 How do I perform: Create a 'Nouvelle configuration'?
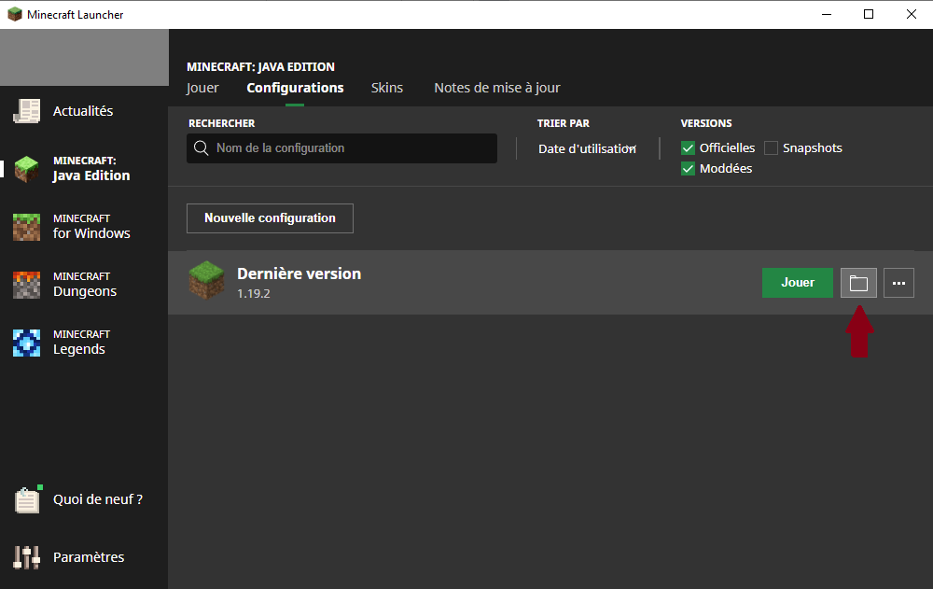[x=270, y=217]
